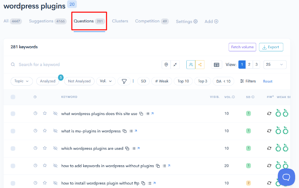Apply the # Weak quick filter
The width and height of the screenshot is (299, 188).
[162, 81]
